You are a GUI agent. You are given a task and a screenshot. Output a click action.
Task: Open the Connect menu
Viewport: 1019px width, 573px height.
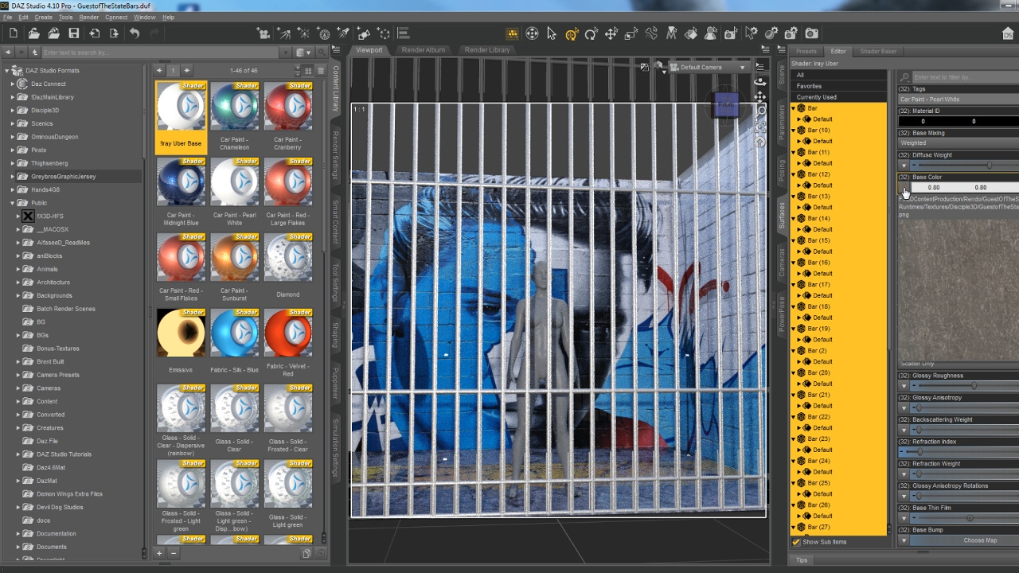pos(116,18)
